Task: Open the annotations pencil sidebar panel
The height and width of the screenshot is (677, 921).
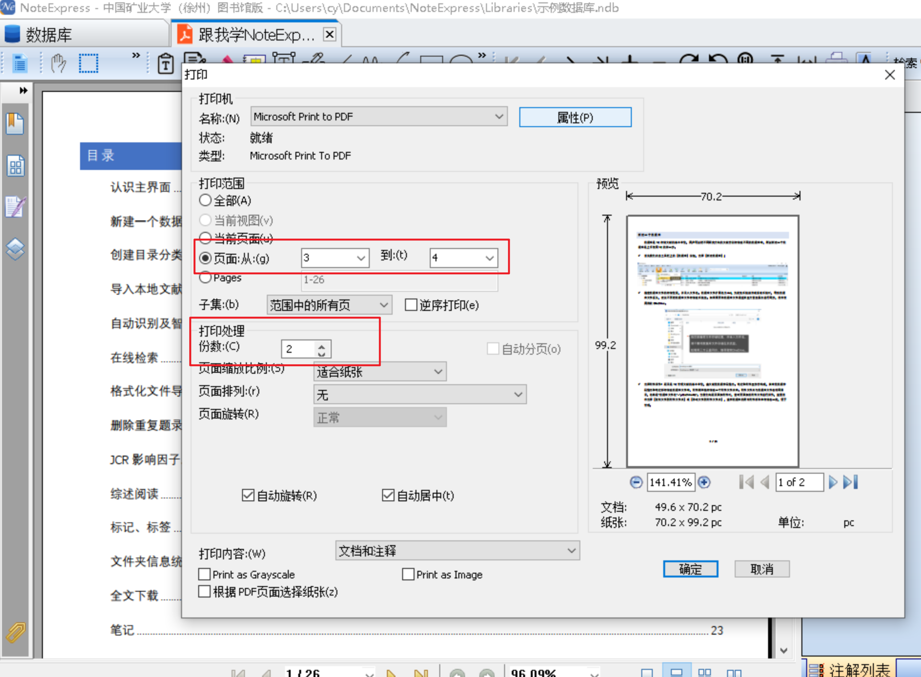Action: tap(15, 207)
